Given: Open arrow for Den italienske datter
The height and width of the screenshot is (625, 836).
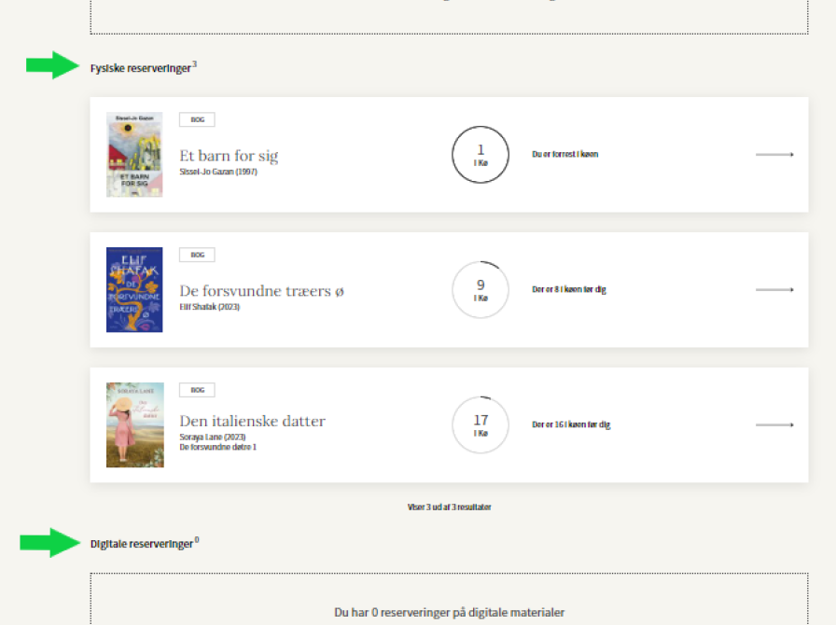Looking at the screenshot, I should (774, 425).
